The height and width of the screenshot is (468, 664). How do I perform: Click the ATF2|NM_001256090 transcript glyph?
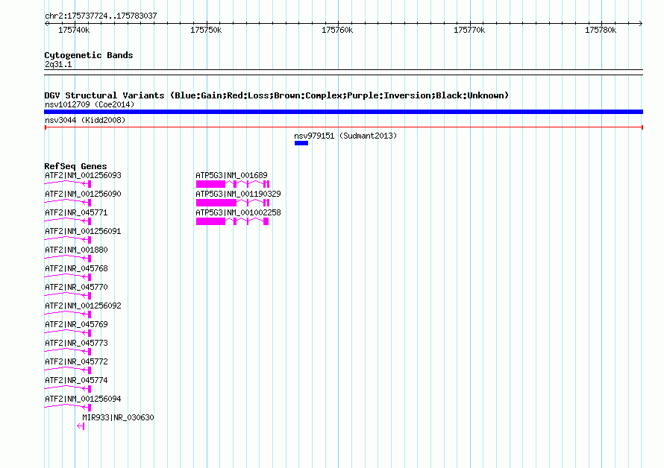click(68, 202)
